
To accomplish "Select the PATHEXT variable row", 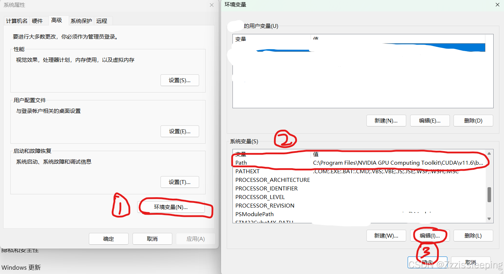I will [x=359, y=171].
